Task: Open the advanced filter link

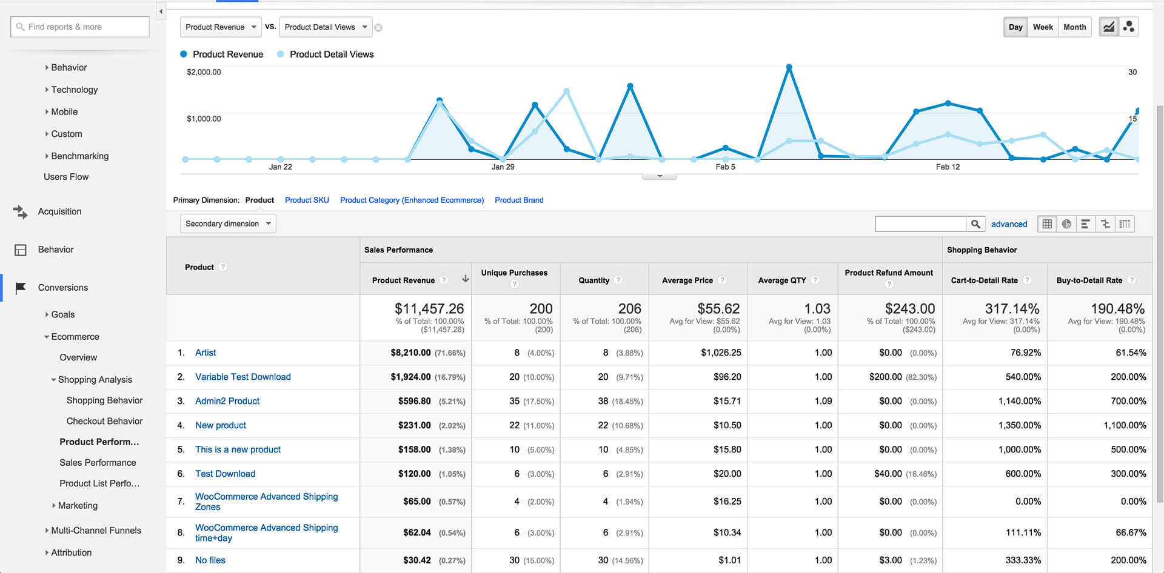Action: pyautogui.click(x=1009, y=224)
